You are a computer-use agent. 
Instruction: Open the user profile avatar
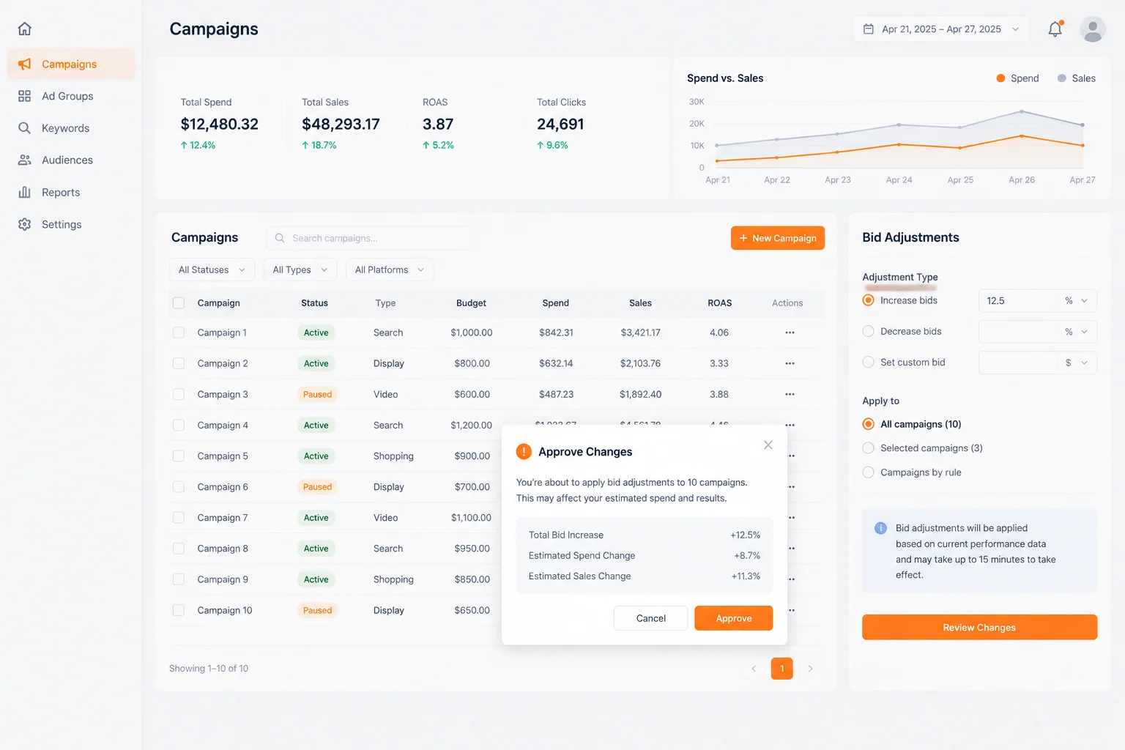click(x=1092, y=29)
